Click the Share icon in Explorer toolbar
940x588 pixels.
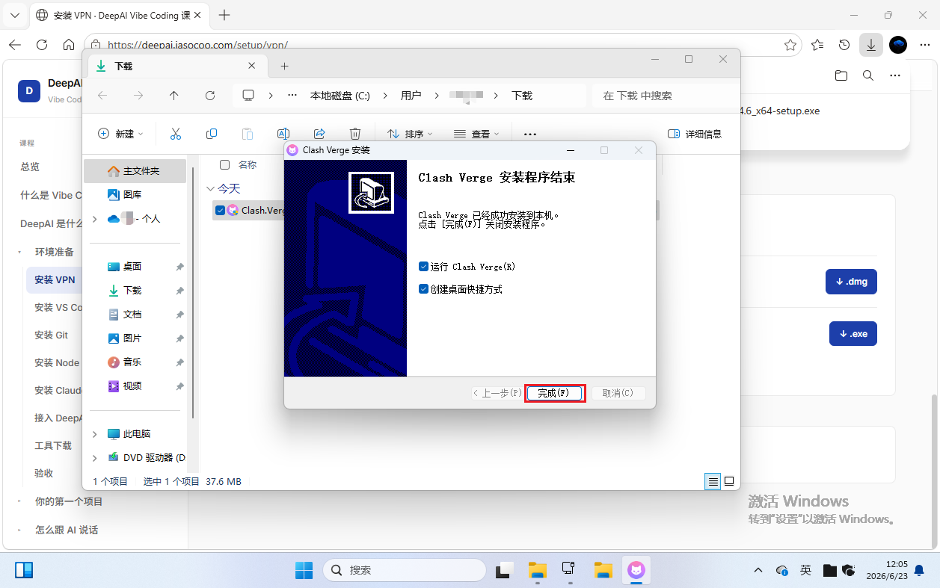(x=319, y=134)
